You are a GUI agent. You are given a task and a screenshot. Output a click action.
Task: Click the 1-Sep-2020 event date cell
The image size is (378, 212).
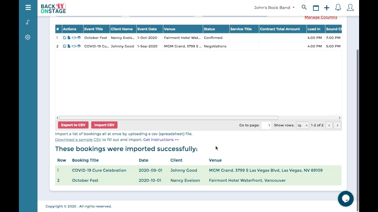[149, 46]
